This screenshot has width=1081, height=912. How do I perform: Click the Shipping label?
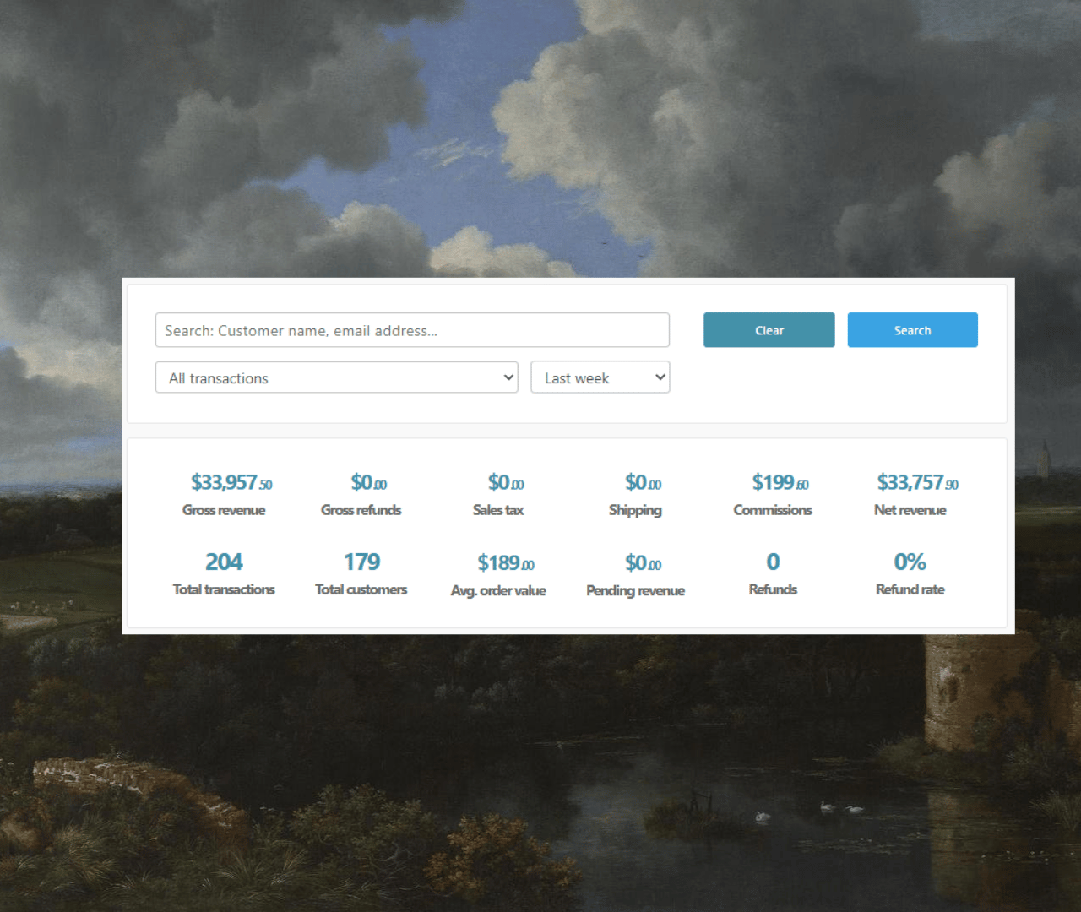point(635,510)
